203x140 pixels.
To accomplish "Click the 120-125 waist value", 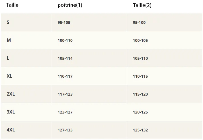I will (x=140, y=112).
